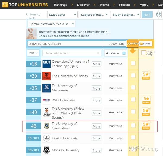
Task: Enable the Rated only checkbox
Action: (x=143, y=53)
